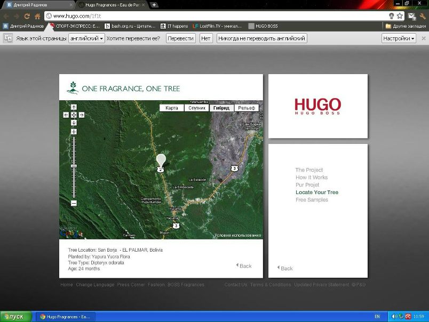Screen dimensions: 429x322
Task: Zoom out with the map minus button
Action: 74,203
